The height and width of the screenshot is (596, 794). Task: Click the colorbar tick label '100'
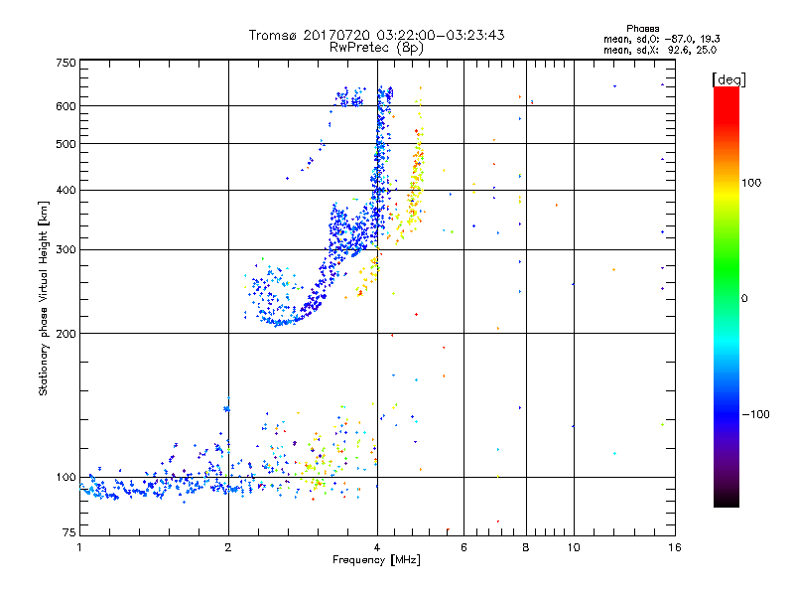(x=751, y=183)
